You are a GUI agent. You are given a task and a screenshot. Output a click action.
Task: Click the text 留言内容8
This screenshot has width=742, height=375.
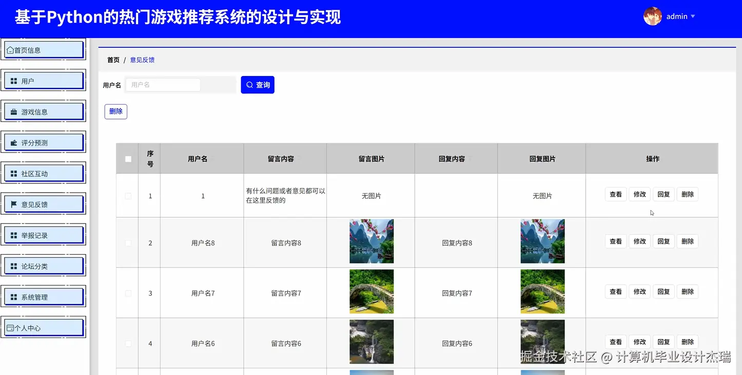pos(286,243)
